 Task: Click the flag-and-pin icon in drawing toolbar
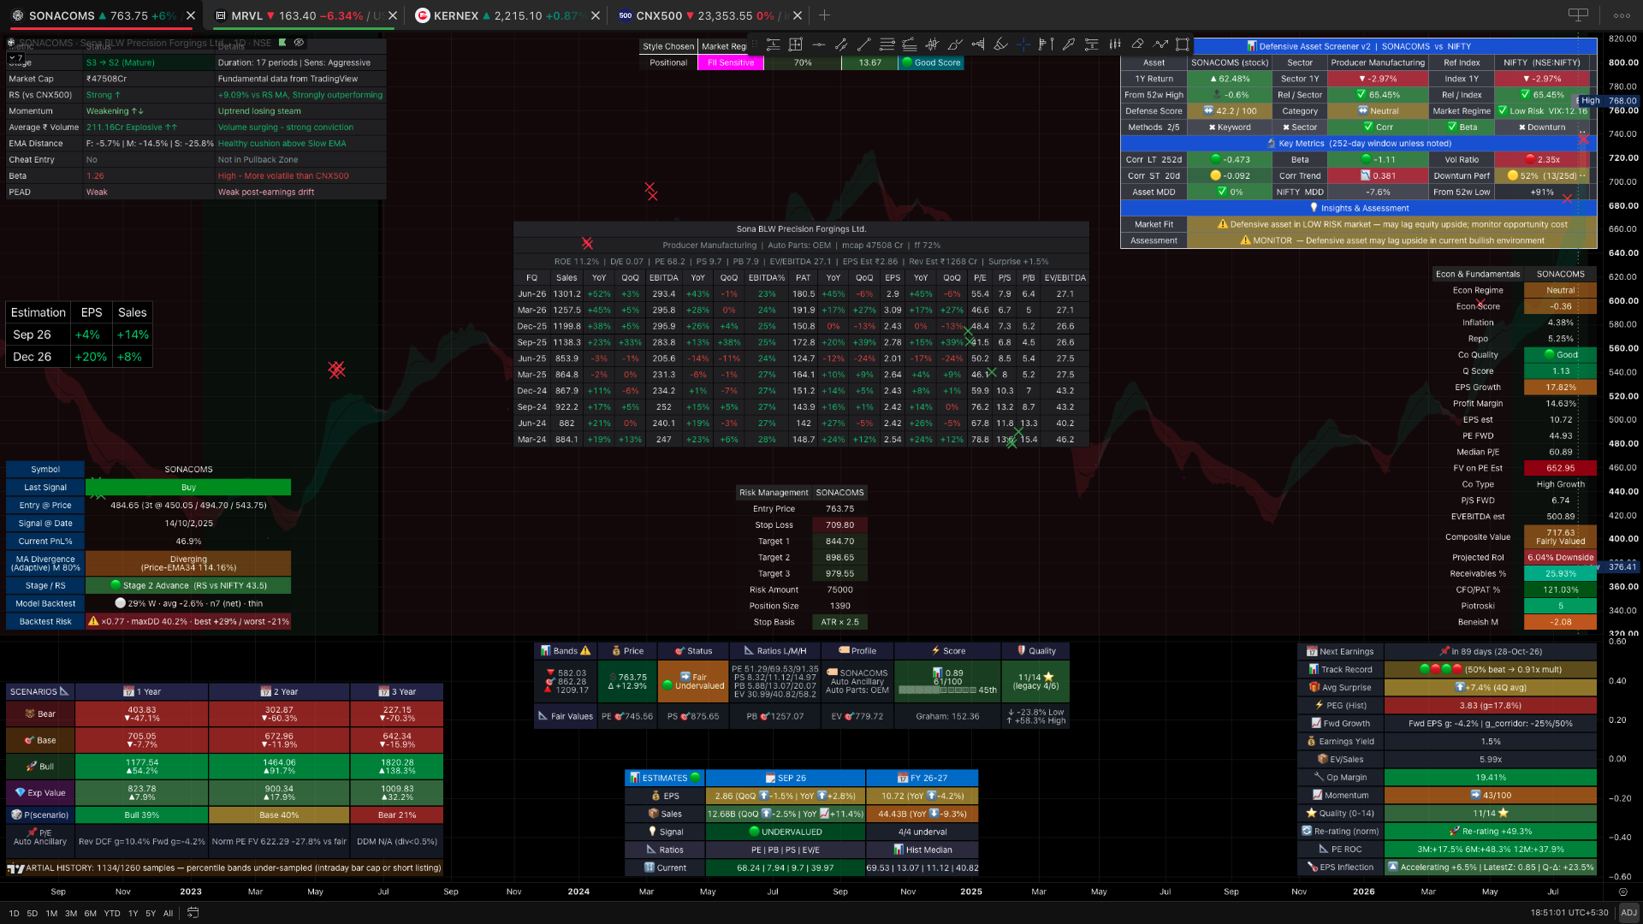[1046, 44]
